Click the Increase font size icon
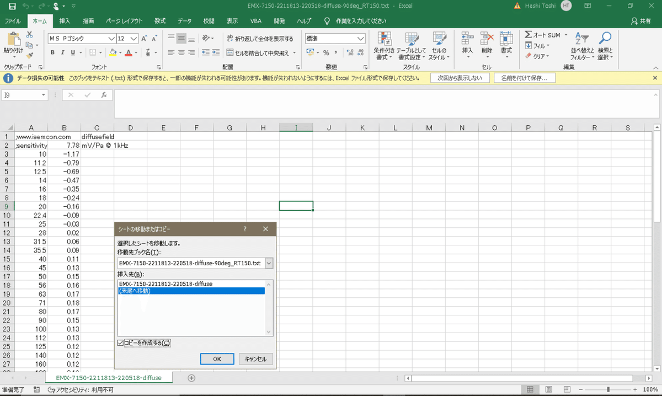Image resolution: width=662 pixels, height=396 pixels. click(x=145, y=39)
